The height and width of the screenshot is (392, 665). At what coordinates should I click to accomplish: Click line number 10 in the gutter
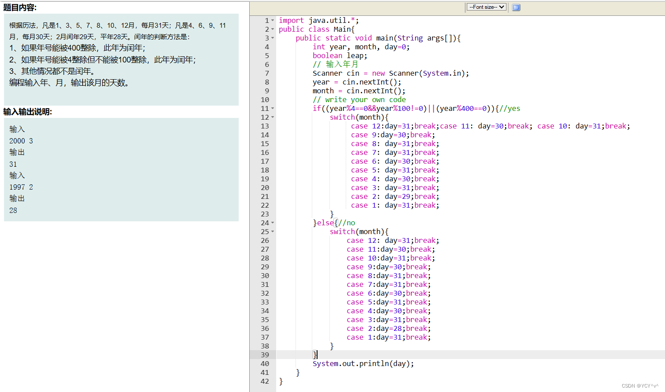[x=265, y=99]
